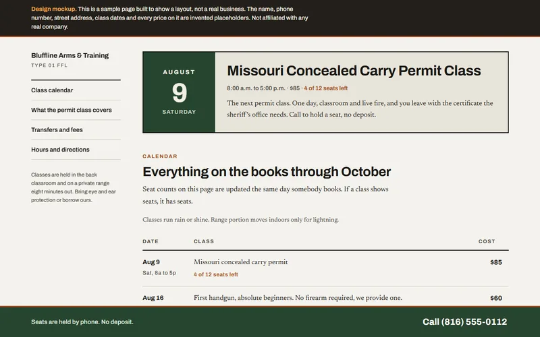Call (816) 555-0112 in the footer bar
The image size is (540, 337).
pos(464,322)
